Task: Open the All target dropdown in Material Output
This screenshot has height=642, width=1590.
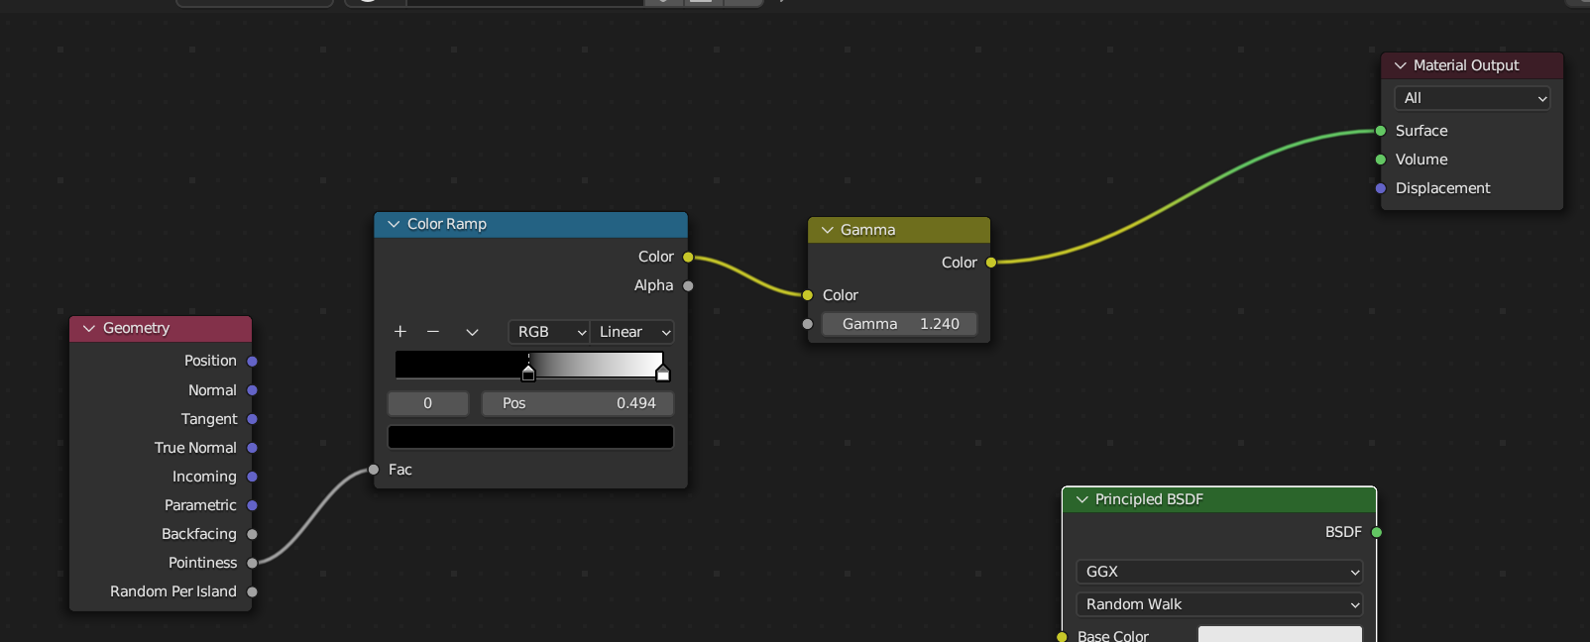Action: pyautogui.click(x=1472, y=98)
